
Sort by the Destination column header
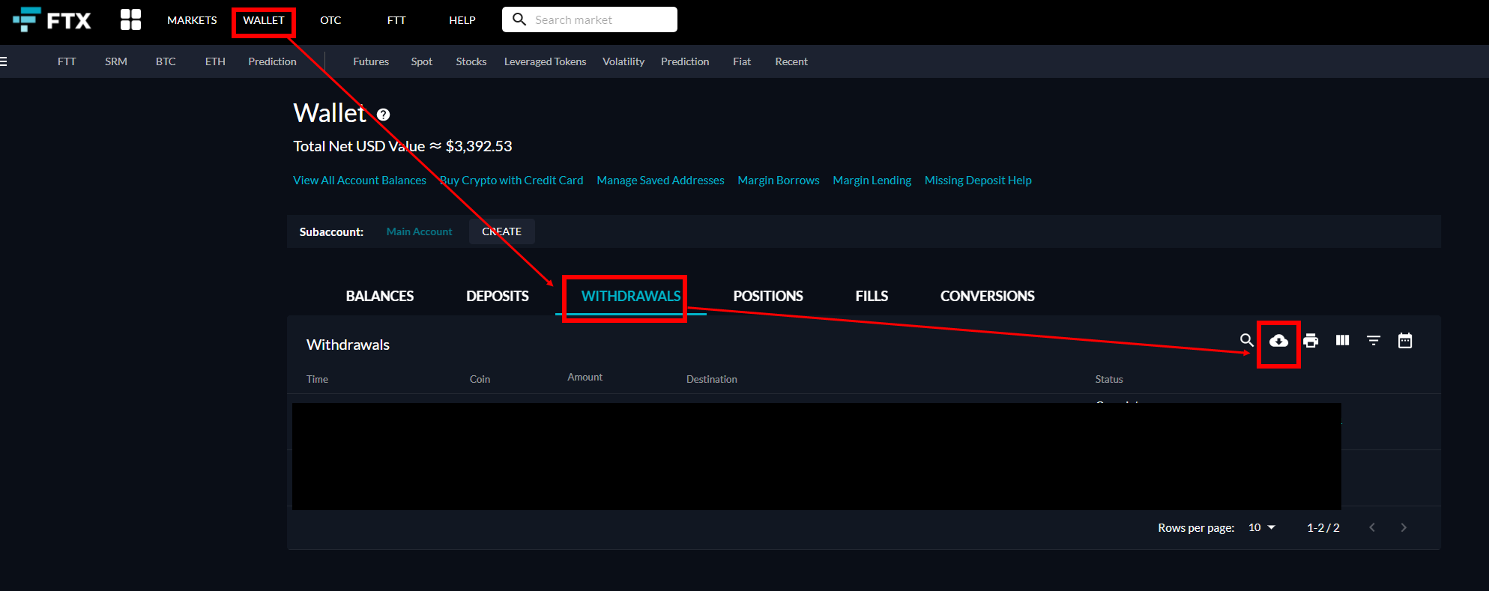coord(712,379)
